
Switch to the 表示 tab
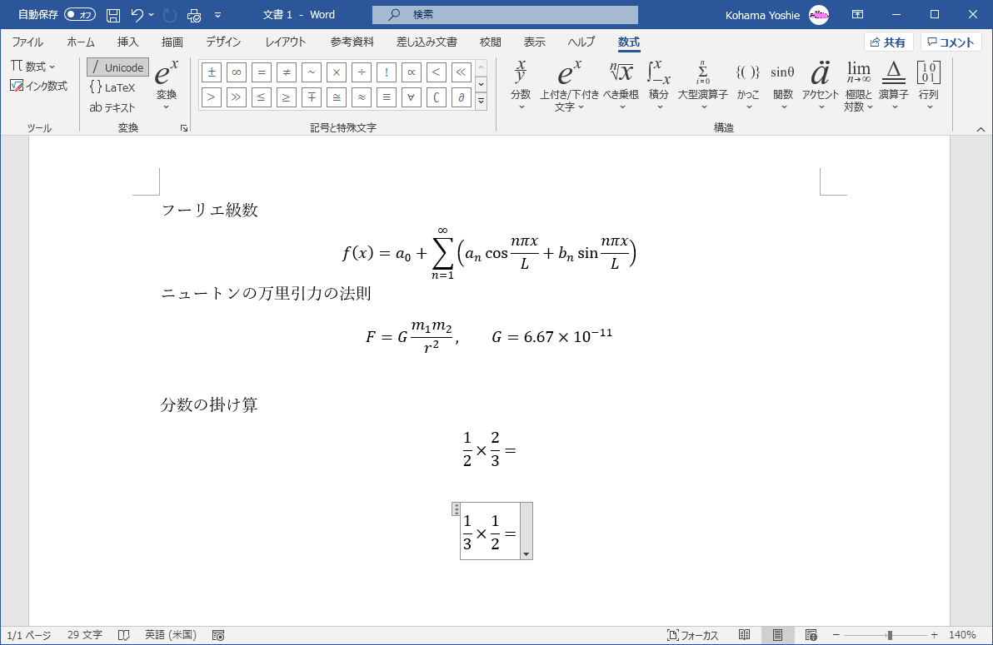pos(535,42)
